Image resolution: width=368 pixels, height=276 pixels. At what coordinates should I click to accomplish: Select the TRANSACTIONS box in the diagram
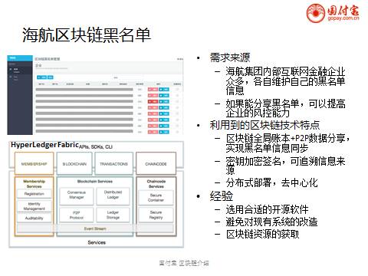(x=113, y=163)
